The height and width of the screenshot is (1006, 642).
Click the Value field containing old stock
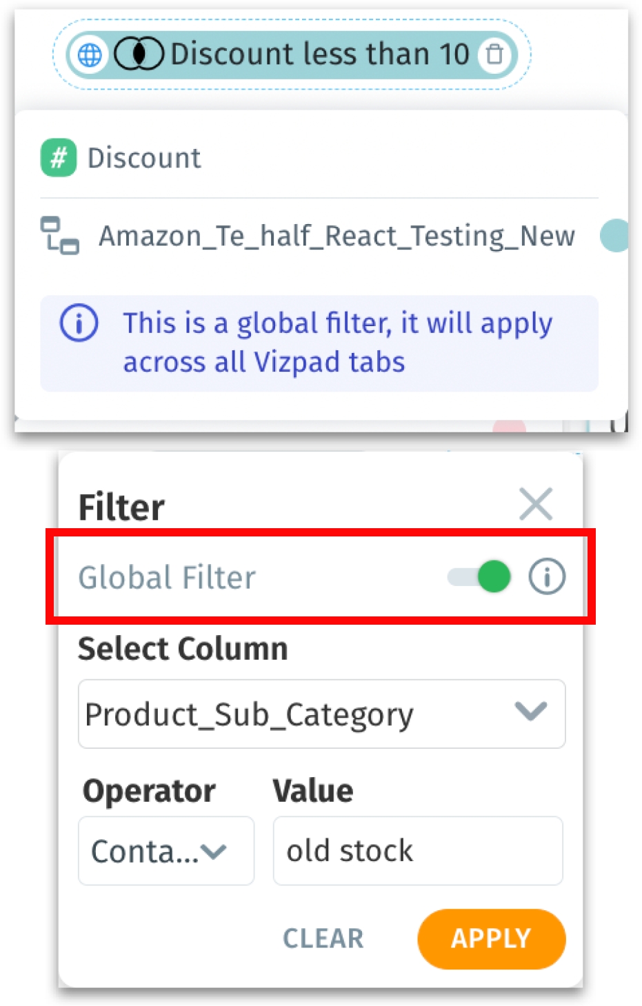pos(418,851)
